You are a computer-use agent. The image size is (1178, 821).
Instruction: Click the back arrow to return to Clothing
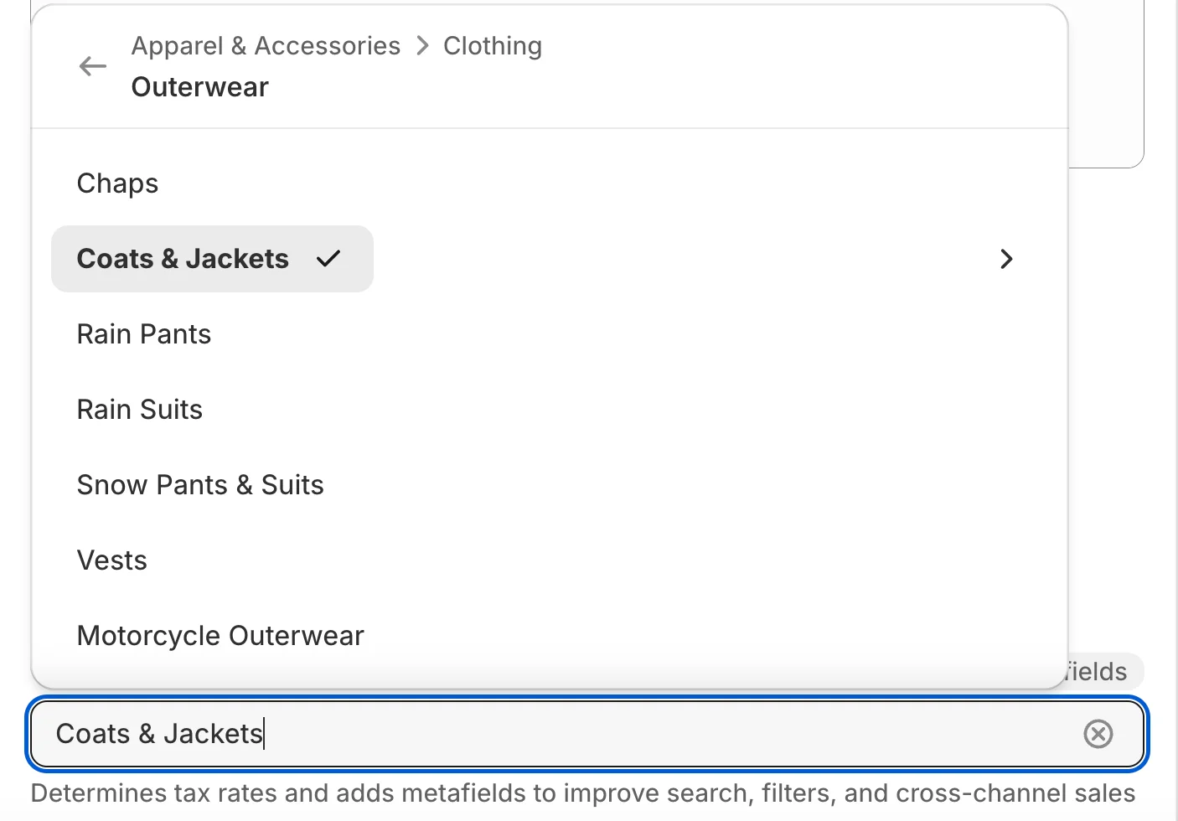coord(92,66)
